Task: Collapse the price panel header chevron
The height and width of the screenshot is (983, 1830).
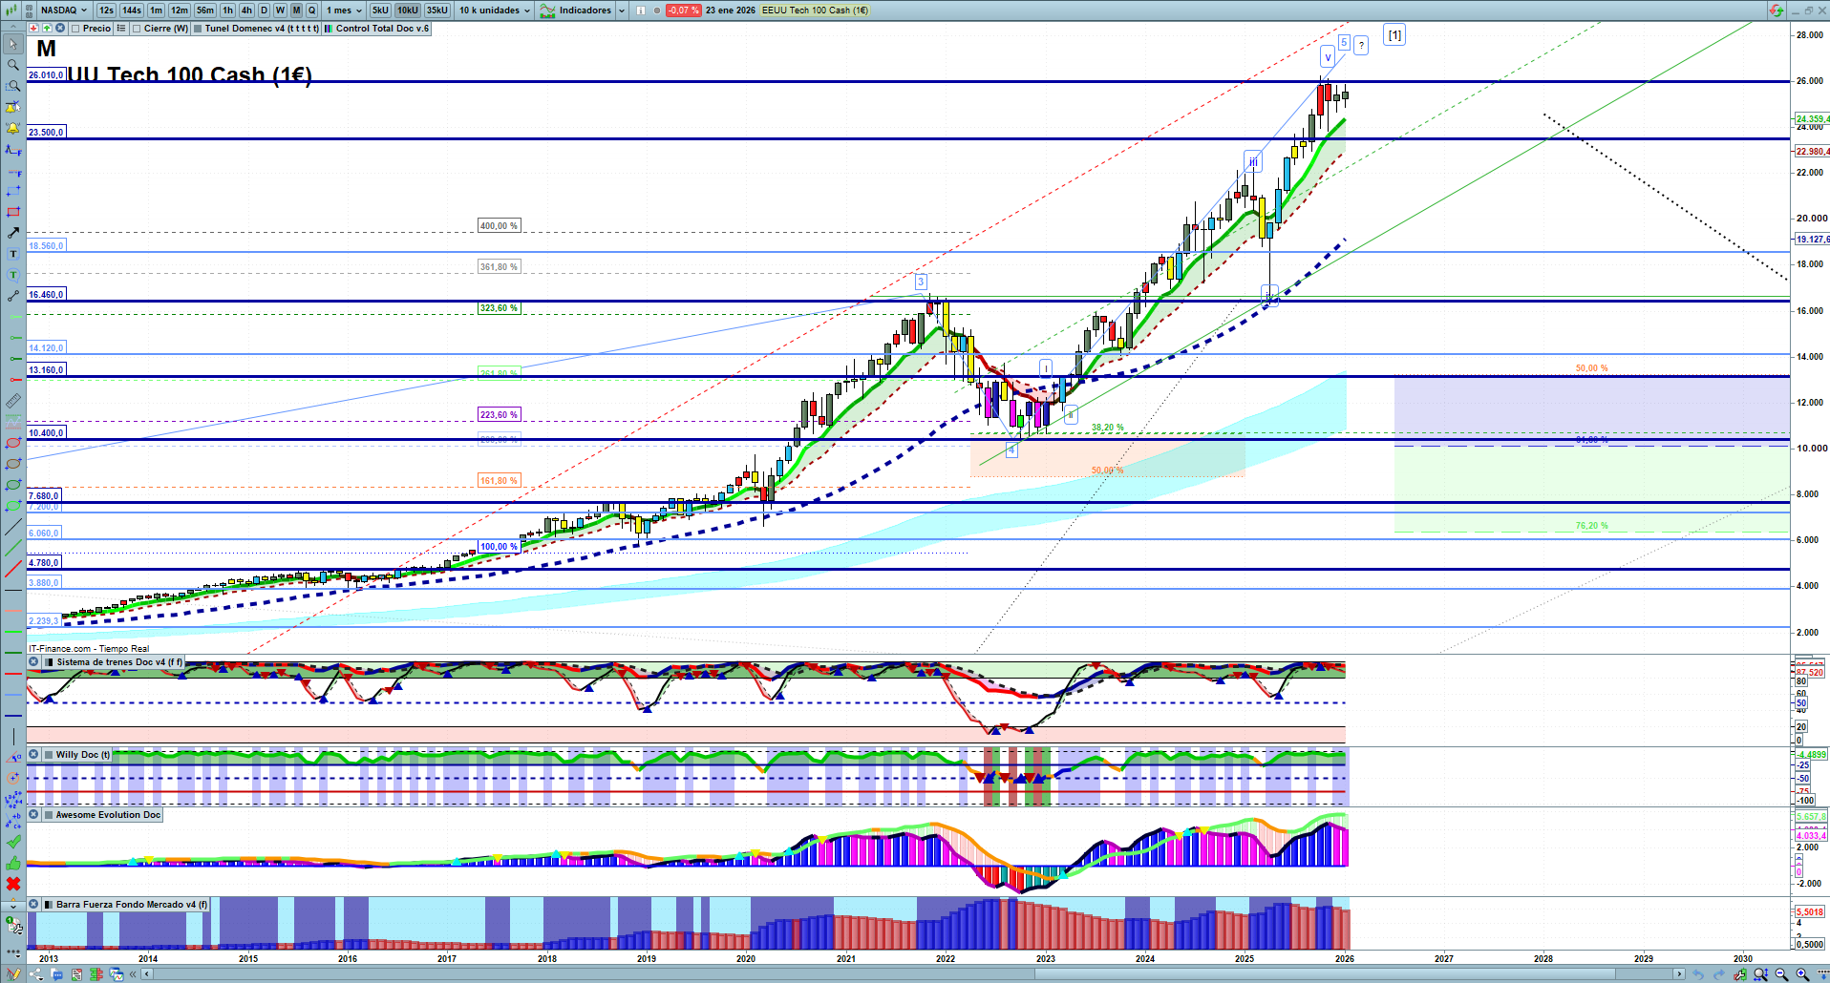Action: (x=13, y=29)
